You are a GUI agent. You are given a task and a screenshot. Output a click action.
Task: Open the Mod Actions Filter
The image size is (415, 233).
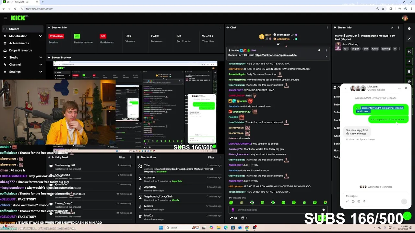[x=211, y=157]
